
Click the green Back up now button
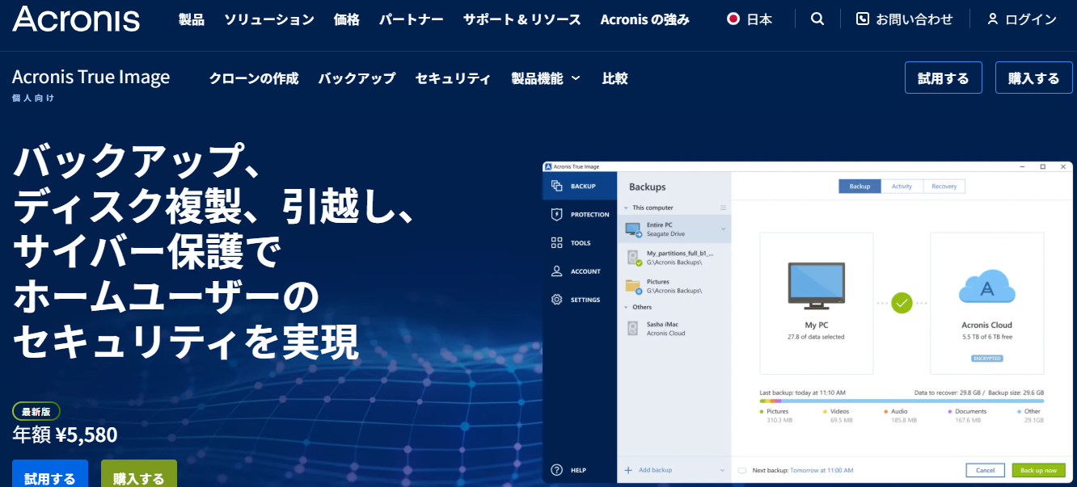pos(1038,470)
